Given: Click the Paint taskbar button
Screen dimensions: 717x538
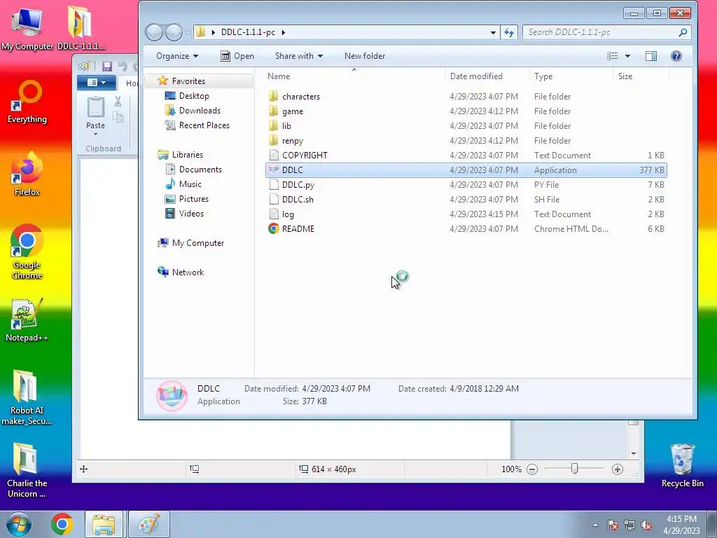Looking at the screenshot, I should tap(149, 524).
